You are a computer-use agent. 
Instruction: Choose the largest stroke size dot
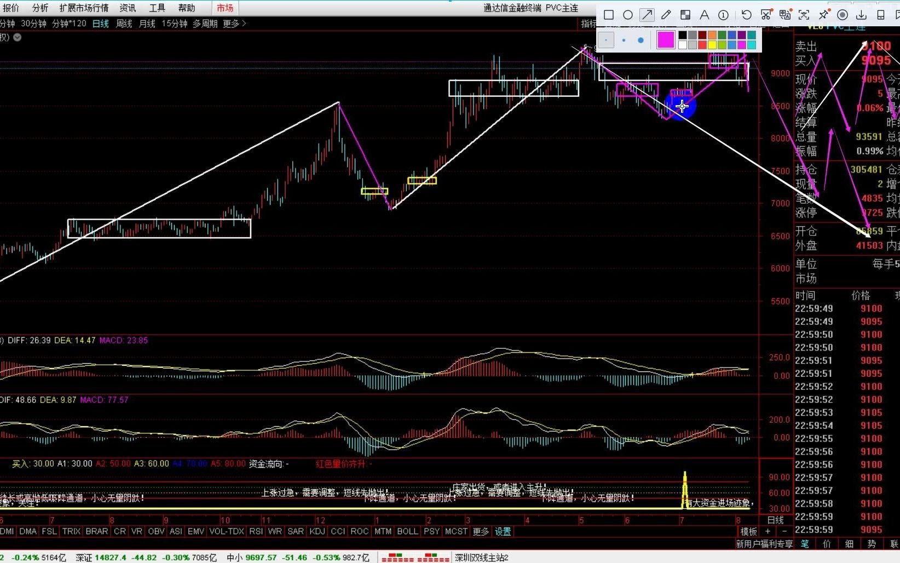tap(641, 40)
